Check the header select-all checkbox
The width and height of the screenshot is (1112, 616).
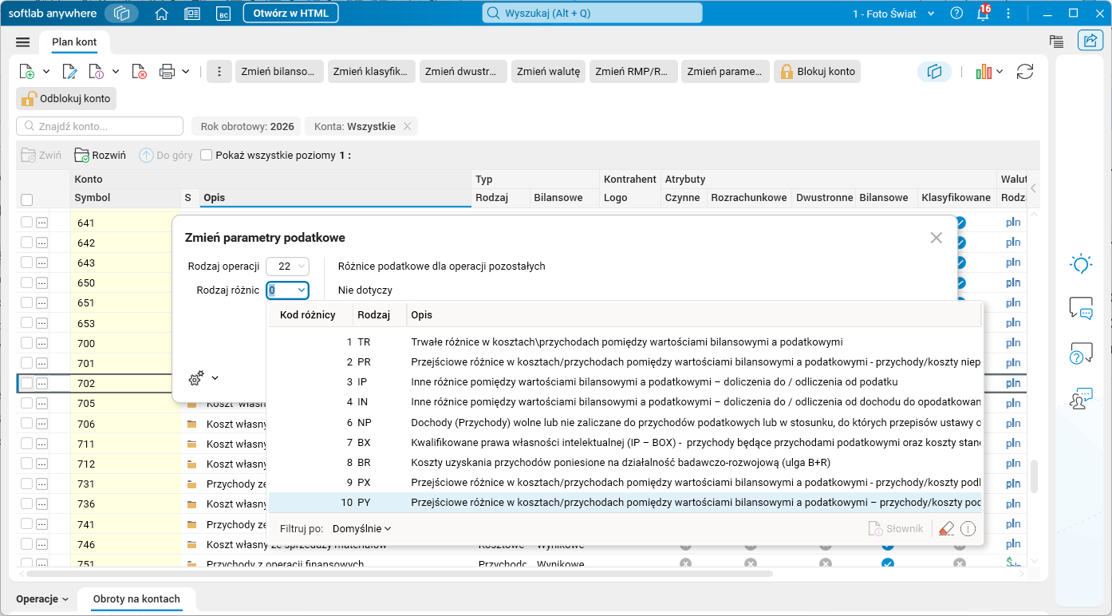(27, 199)
